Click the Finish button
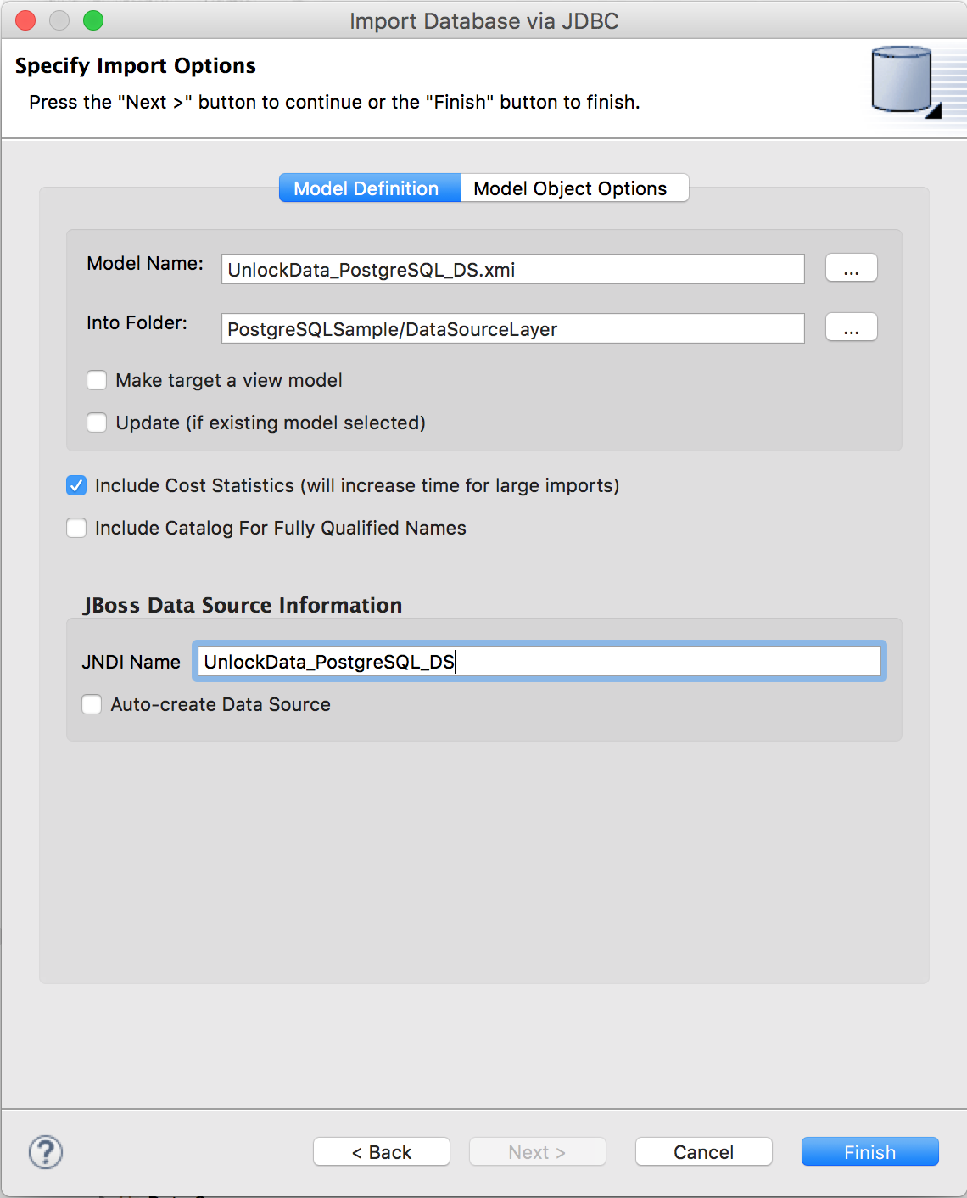The image size is (967, 1198). 869,1151
